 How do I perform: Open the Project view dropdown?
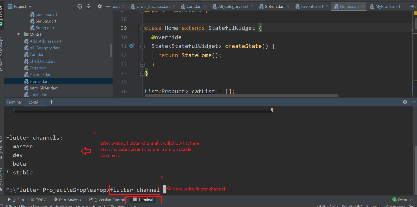point(30,6)
